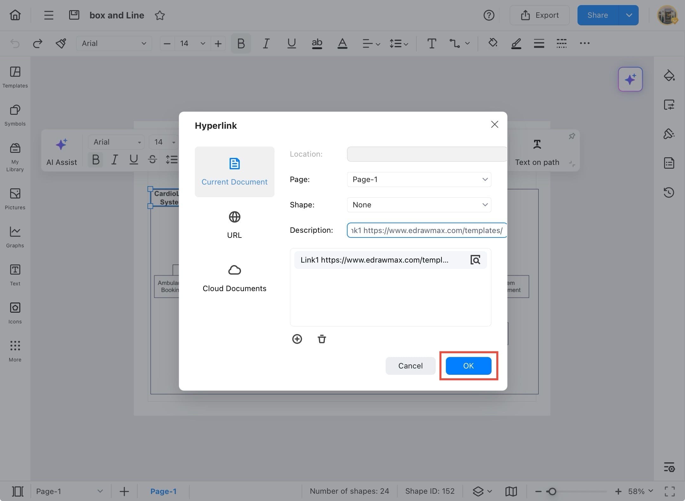The width and height of the screenshot is (685, 501).
Task: Click the preview icon beside Link1 entry
Action: [x=475, y=260]
